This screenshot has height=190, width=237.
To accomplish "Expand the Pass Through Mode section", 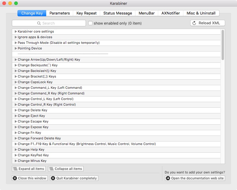I will point(16,43).
